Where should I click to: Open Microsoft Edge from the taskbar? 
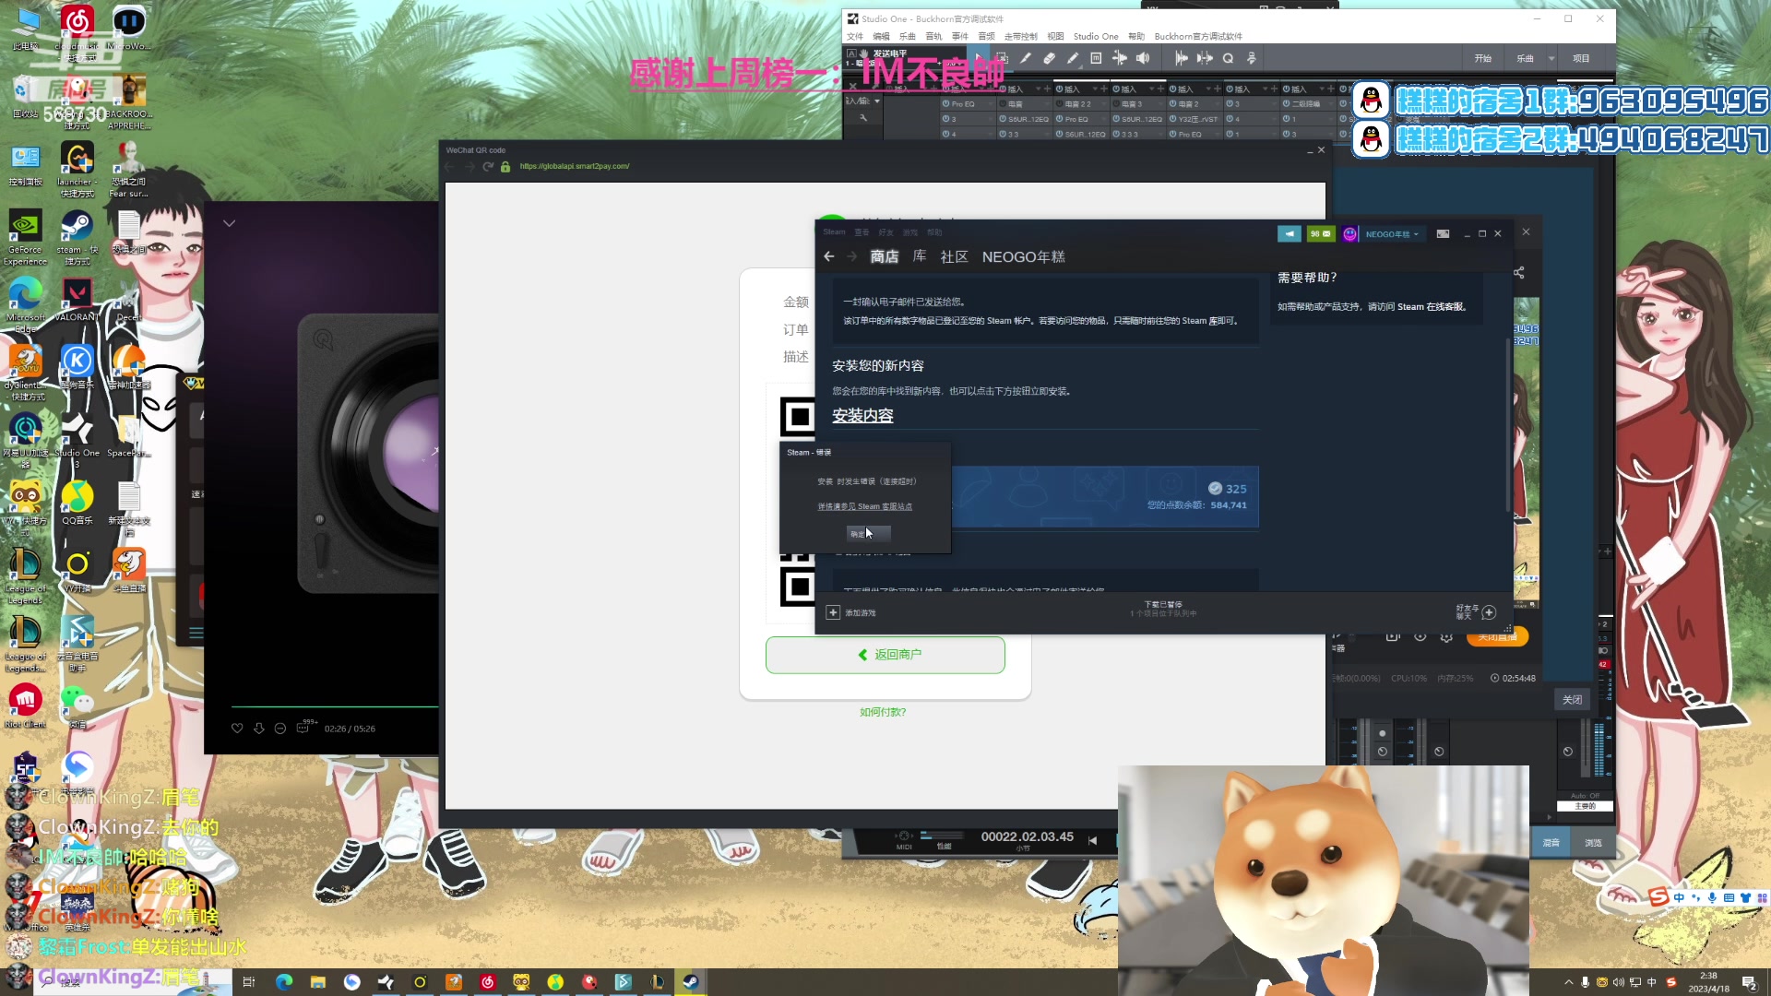[283, 982]
